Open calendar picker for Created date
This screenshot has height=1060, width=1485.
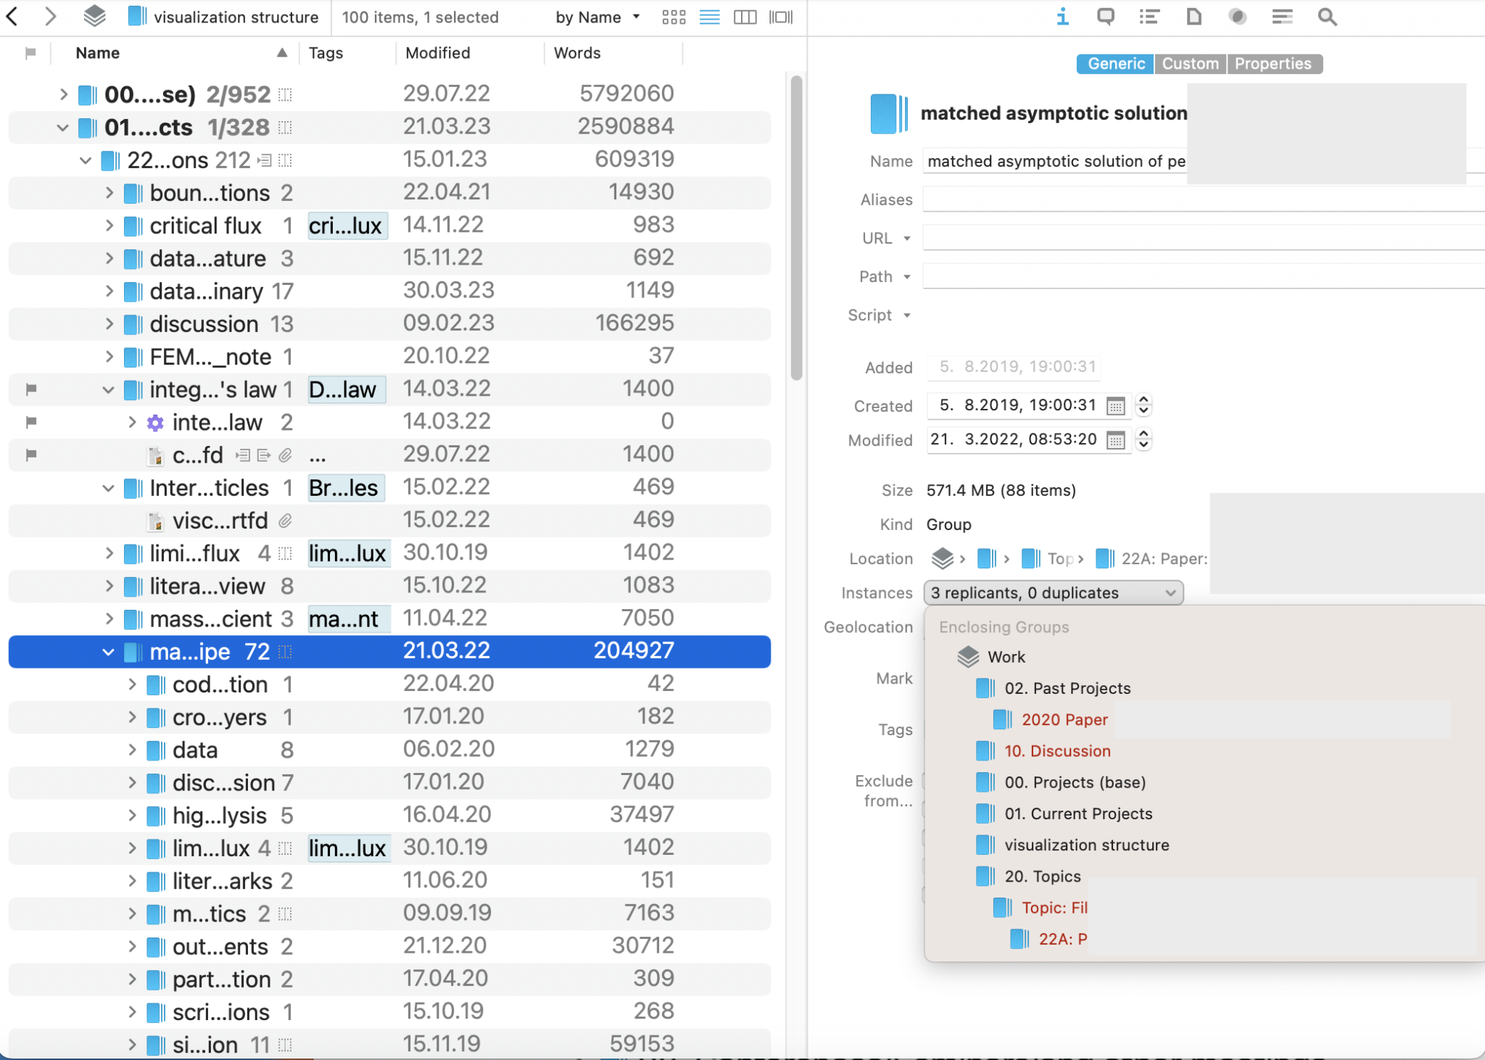click(x=1116, y=406)
